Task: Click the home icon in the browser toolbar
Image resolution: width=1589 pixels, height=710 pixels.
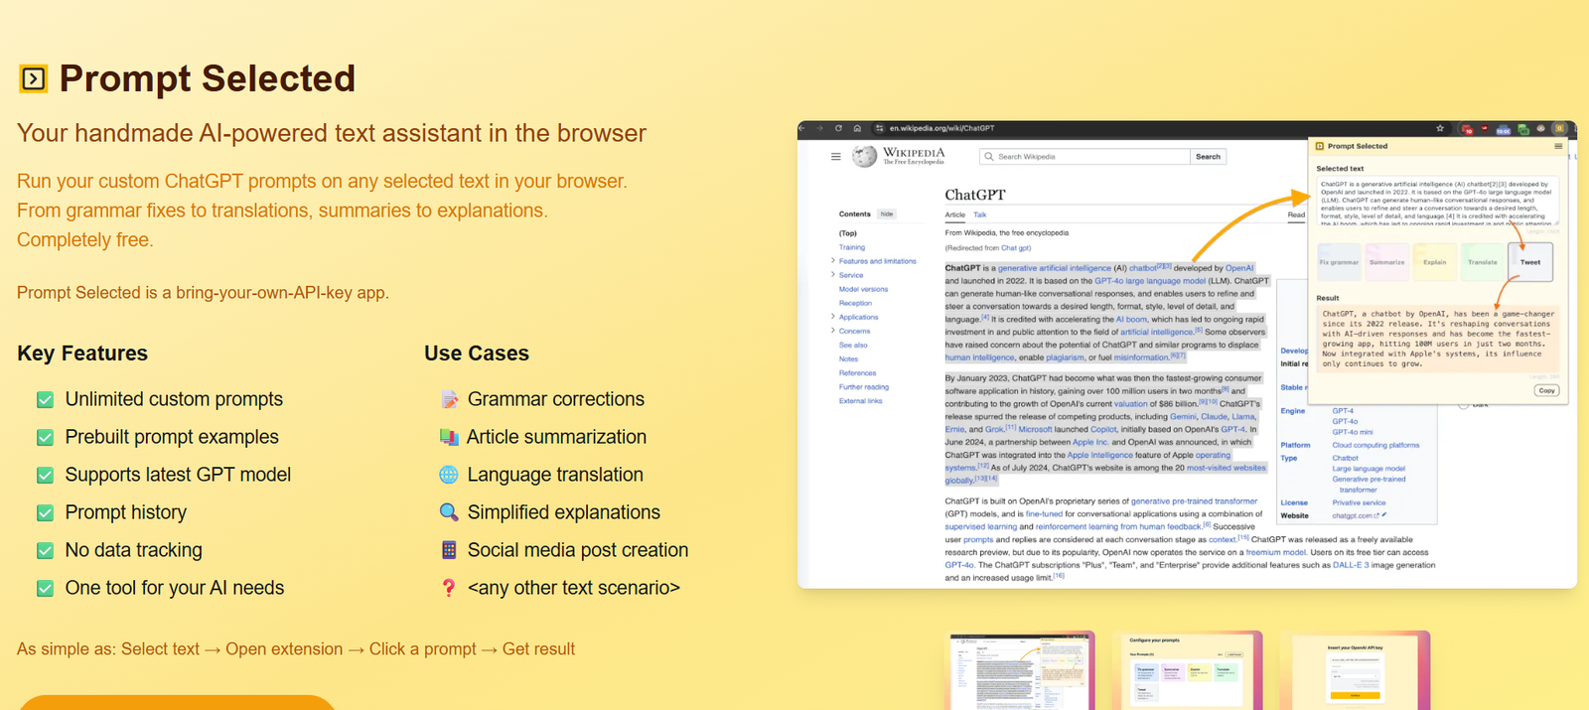Action: pyautogui.click(x=857, y=128)
